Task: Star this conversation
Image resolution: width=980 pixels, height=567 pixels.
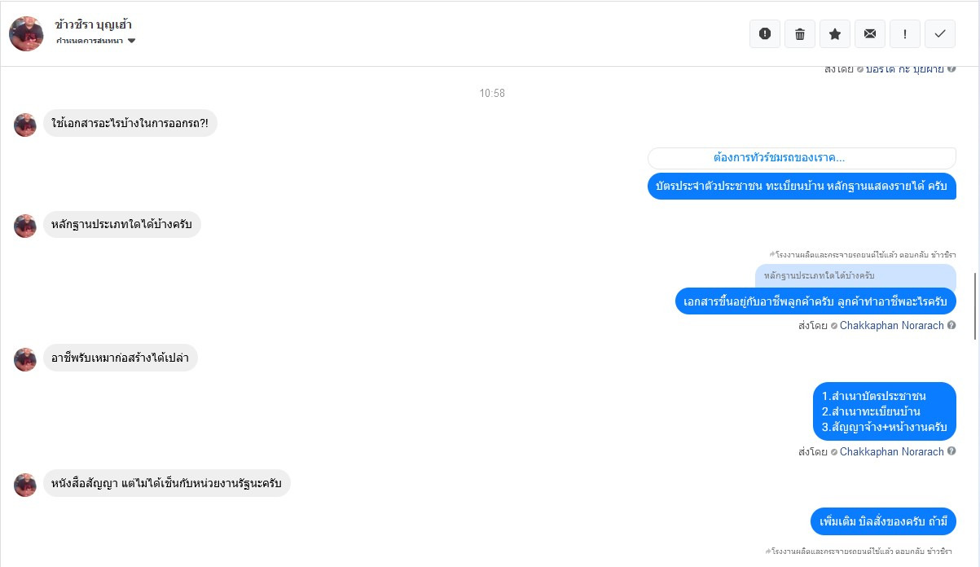Action: pos(835,33)
